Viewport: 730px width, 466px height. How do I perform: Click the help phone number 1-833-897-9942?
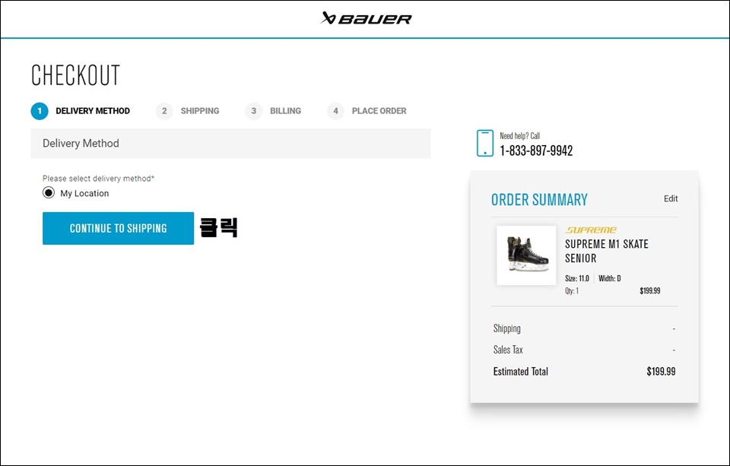[x=536, y=151]
